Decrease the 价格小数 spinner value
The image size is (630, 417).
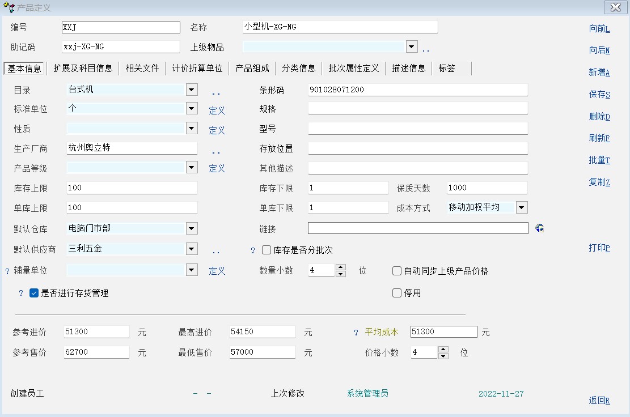pos(443,356)
